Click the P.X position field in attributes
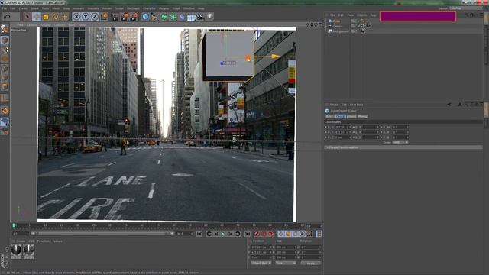This screenshot has height=275, width=489. point(342,128)
